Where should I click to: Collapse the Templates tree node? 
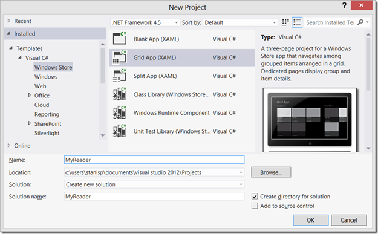(11, 48)
